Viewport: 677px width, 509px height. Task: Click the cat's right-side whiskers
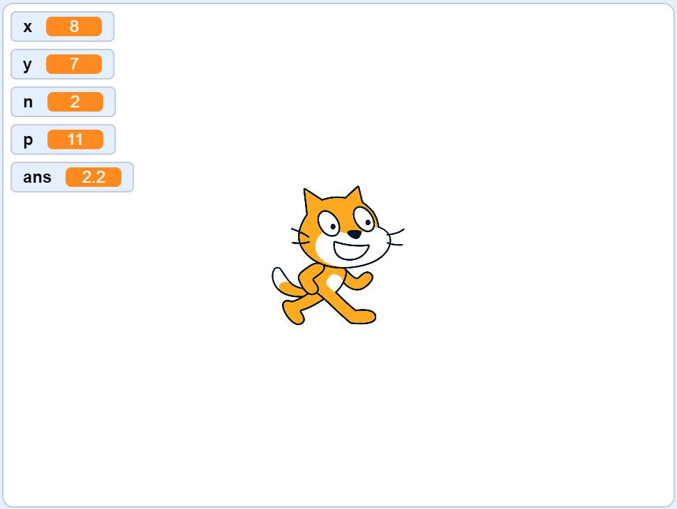(x=396, y=238)
